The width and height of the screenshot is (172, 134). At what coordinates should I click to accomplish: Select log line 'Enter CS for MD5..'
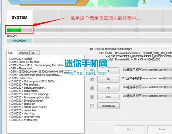point(25,62)
